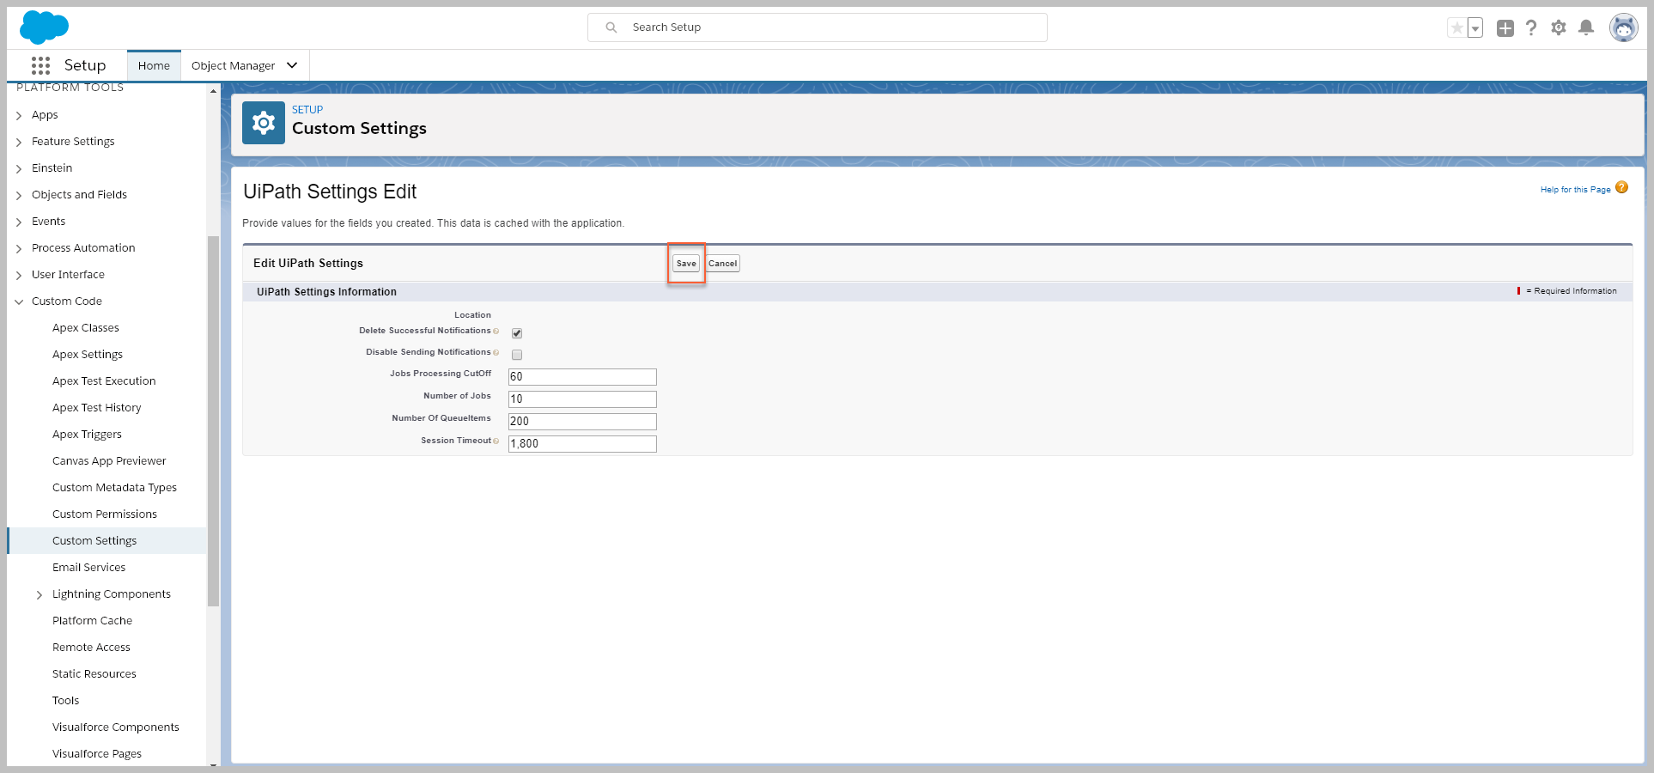Screen dimensions: 1654x773
Task: Open the favorites list dropdown arrow
Action: [1475, 28]
